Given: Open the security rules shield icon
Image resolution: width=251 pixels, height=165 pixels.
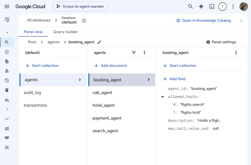Looking at the screenshot, I should point(7,52).
